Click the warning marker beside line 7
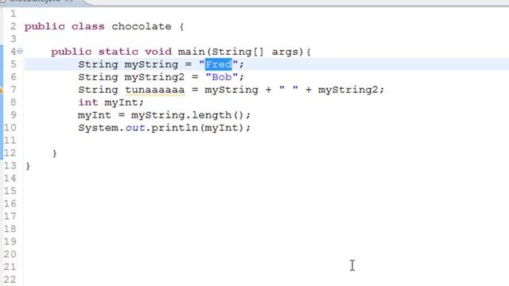 2,90
